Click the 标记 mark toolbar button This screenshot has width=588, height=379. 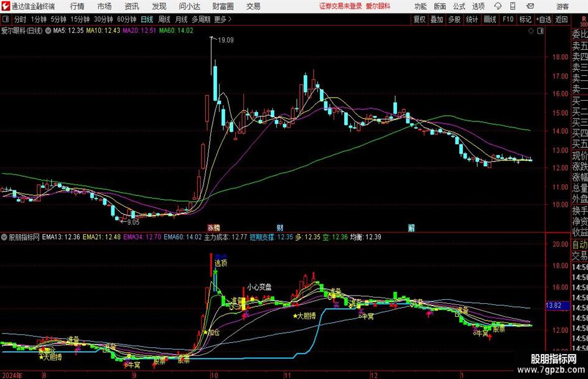[x=525, y=19]
